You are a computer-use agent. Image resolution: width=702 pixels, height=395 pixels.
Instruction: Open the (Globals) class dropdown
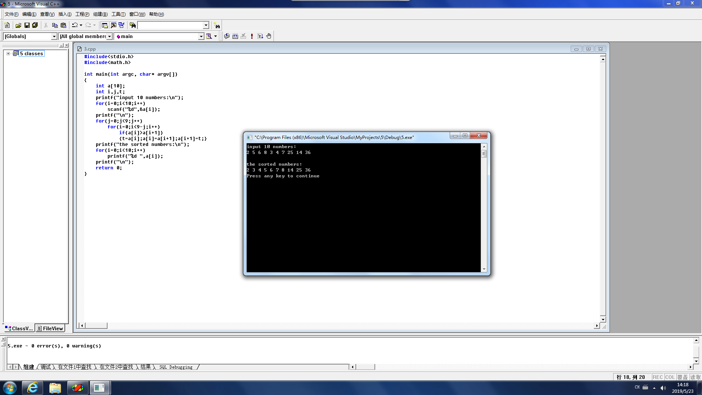(x=54, y=36)
